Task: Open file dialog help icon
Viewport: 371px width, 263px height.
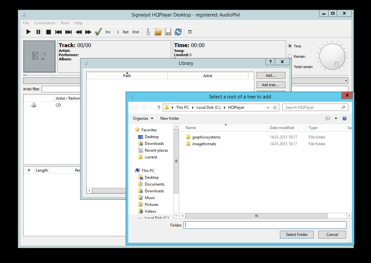Action: coord(344,118)
